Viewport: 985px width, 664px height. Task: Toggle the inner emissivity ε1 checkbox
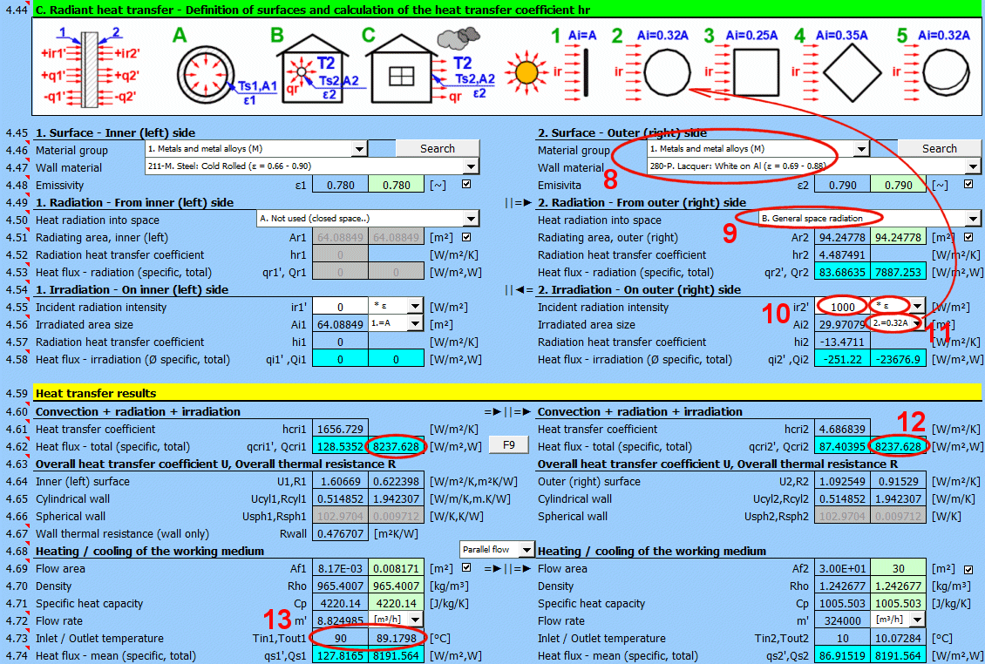pos(465,185)
